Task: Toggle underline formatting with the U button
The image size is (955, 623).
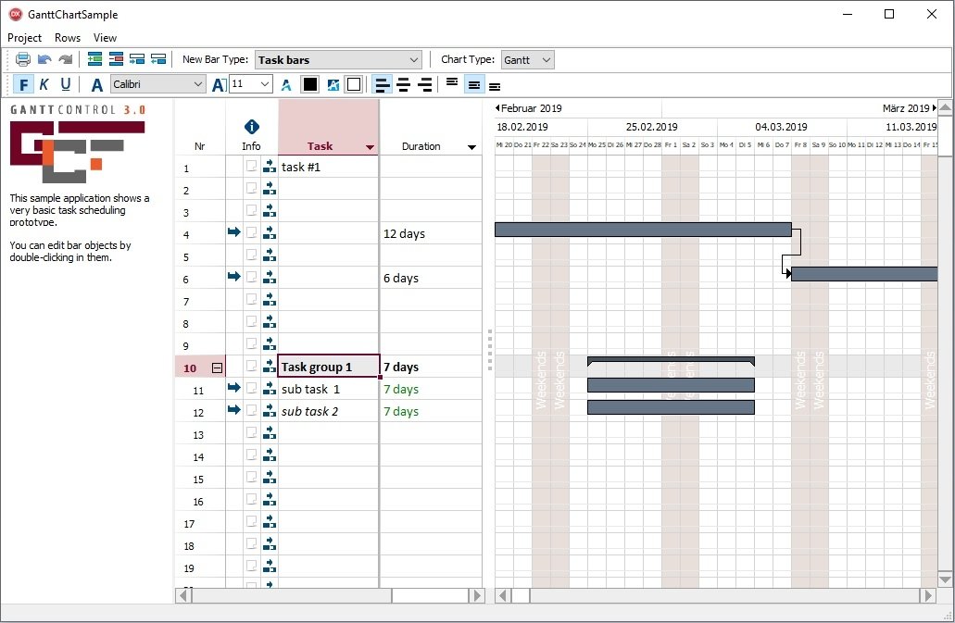Action: (65, 84)
